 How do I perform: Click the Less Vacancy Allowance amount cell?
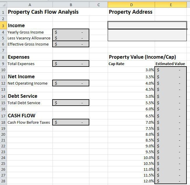(x=71, y=38)
